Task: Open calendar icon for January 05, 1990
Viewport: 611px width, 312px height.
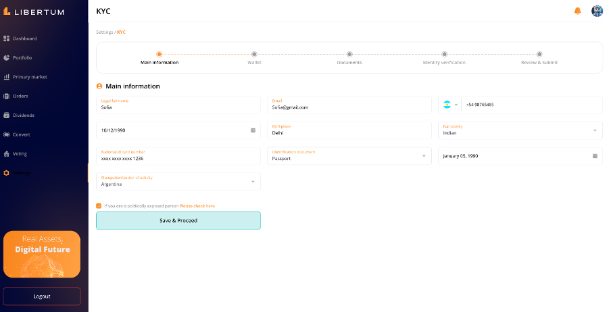Action: (x=595, y=156)
